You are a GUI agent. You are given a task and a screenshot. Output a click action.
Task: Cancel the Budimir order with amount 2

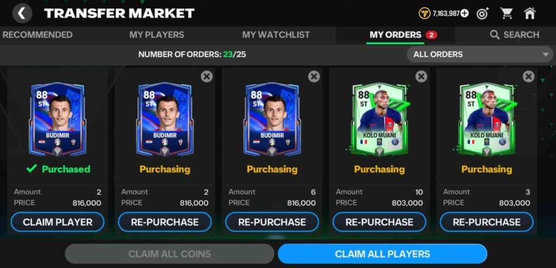206,76
